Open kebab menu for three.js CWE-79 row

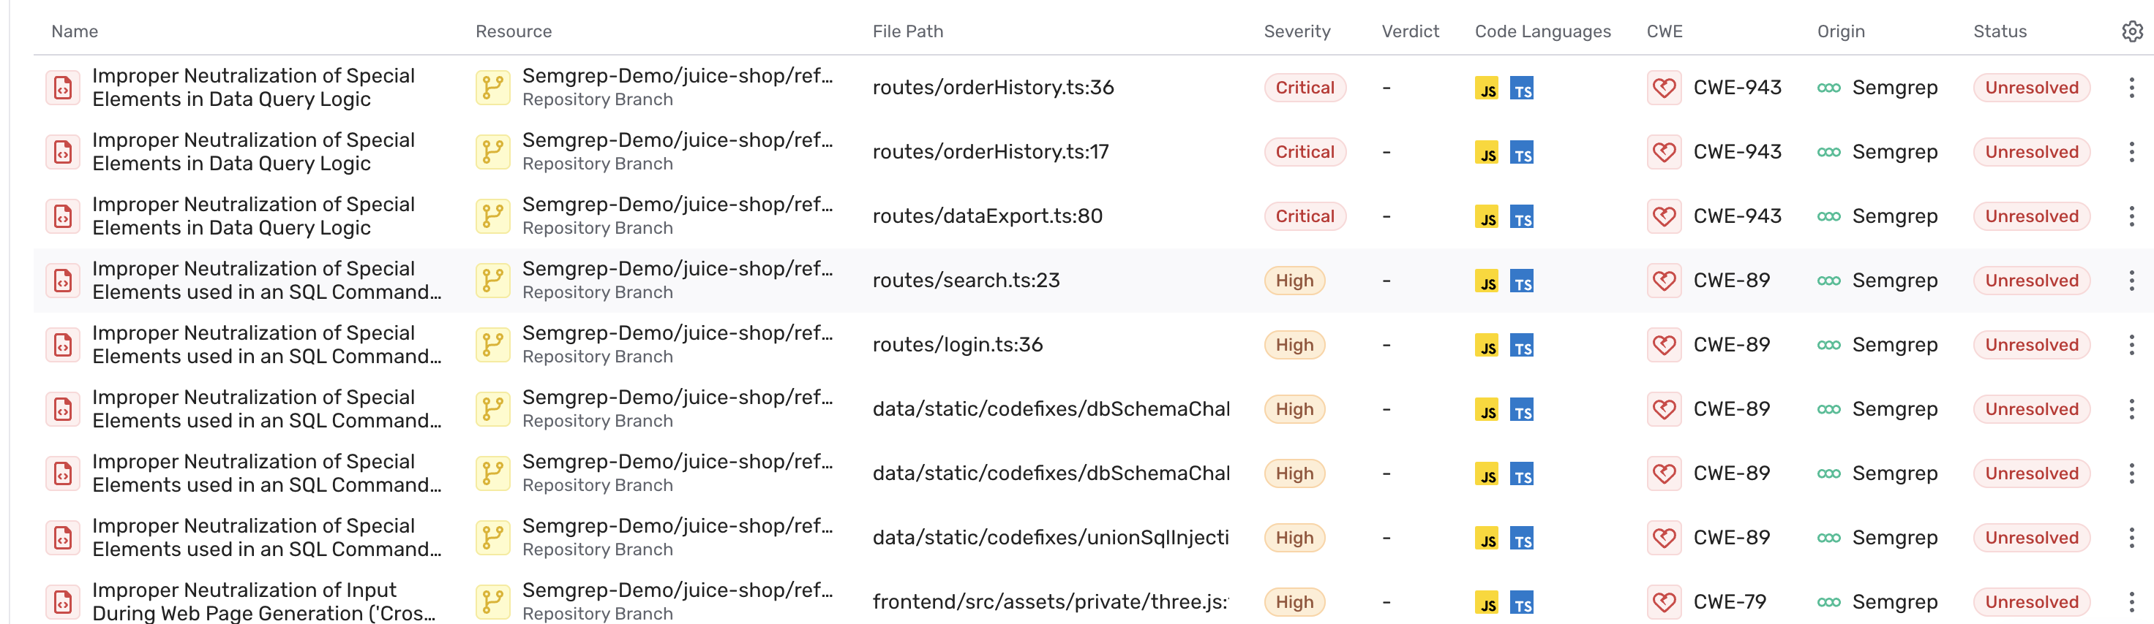(x=2131, y=601)
